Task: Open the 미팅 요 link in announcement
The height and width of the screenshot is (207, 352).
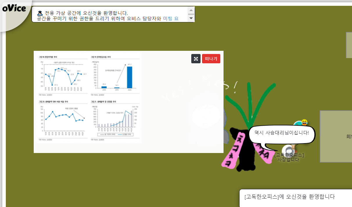Action: [x=171, y=19]
